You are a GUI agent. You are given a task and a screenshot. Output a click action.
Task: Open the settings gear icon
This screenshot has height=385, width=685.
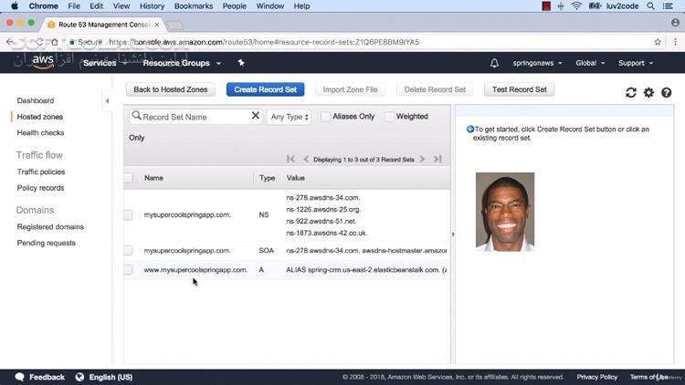(x=648, y=92)
